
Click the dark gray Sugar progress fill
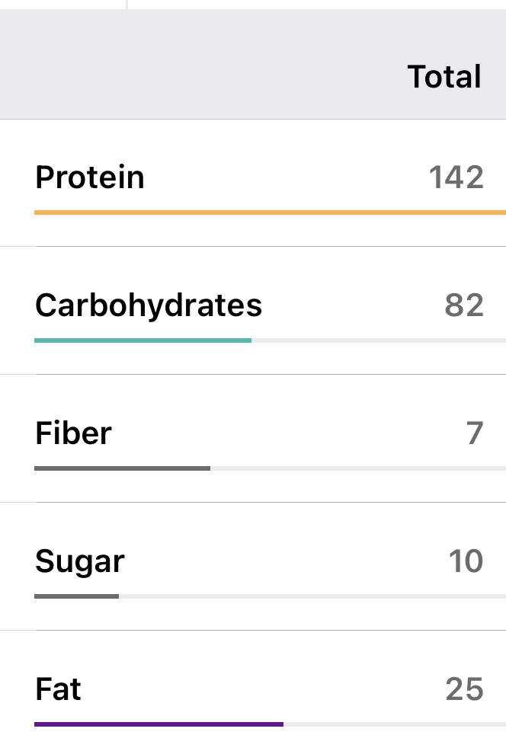tap(76, 596)
